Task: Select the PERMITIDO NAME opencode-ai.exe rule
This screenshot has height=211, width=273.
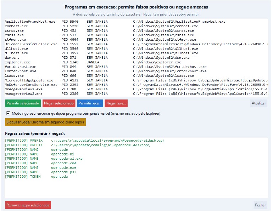Action: click(136, 159)
